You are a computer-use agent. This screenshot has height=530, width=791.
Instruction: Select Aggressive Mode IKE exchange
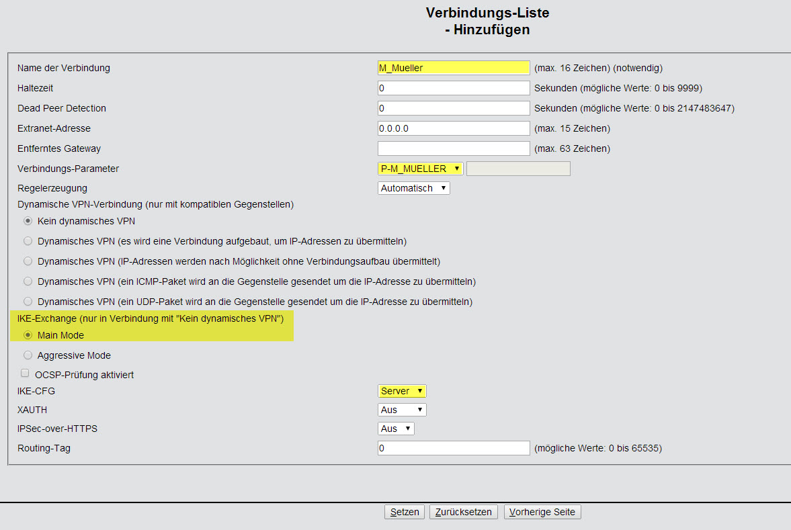pos(28,355)
